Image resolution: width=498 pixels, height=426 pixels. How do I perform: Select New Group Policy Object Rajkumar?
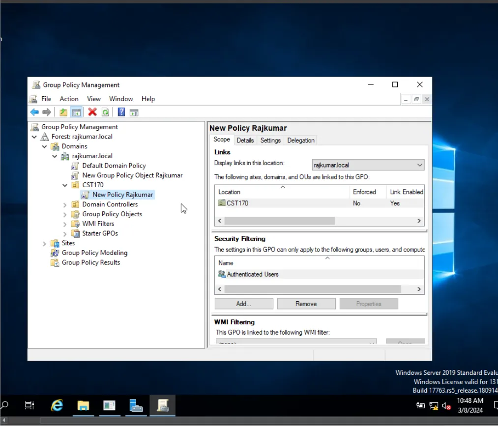132,175
